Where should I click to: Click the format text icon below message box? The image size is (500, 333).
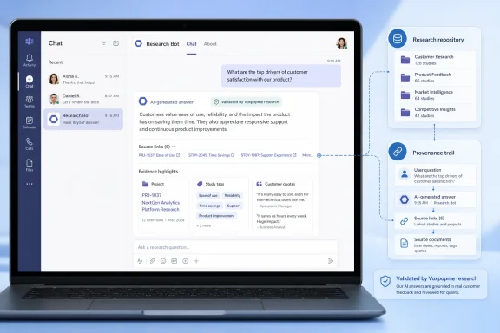point(140,261)
